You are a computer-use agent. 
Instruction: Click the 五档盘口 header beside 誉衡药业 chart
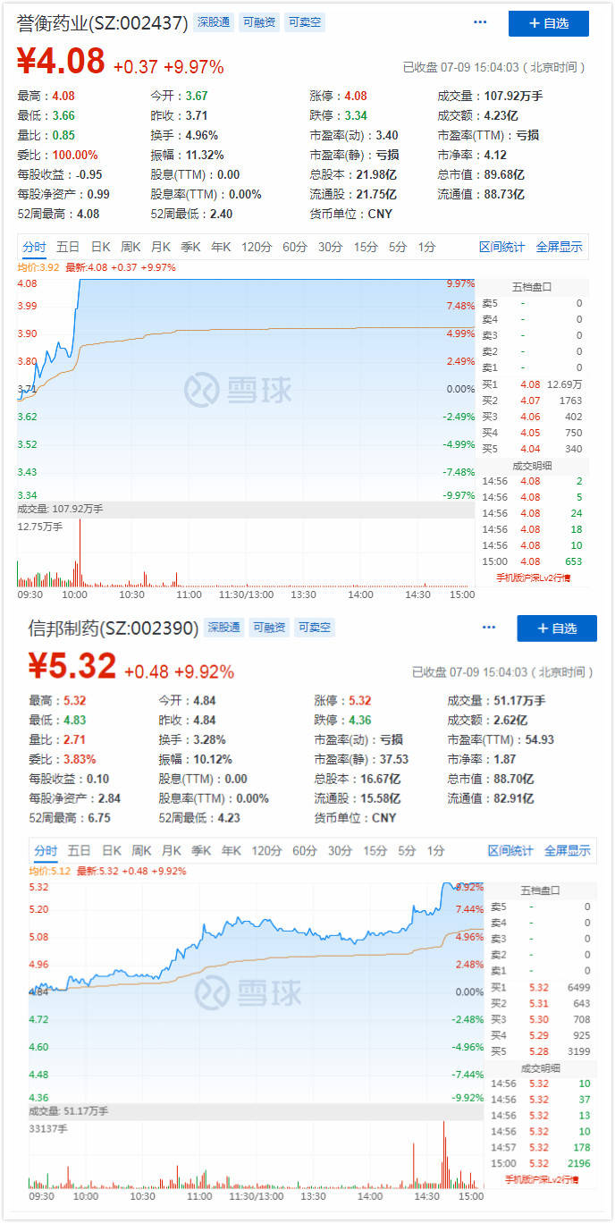[532, 287]
